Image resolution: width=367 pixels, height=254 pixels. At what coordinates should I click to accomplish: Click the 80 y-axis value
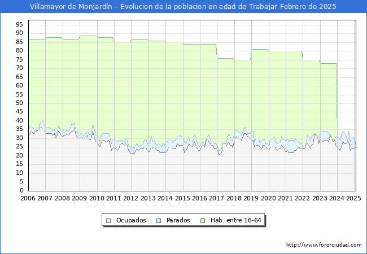pos(19,51)
